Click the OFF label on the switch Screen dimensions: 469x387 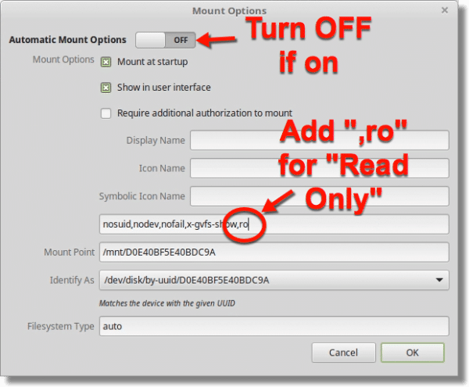[181, 40]
